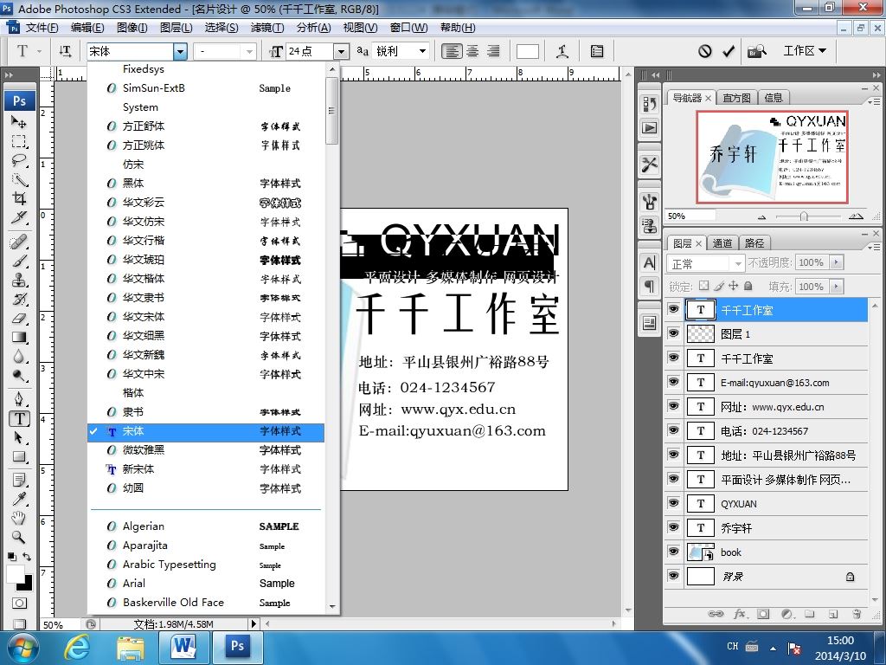Switch to the 路径 tab
886x665 pixels.
754,243
